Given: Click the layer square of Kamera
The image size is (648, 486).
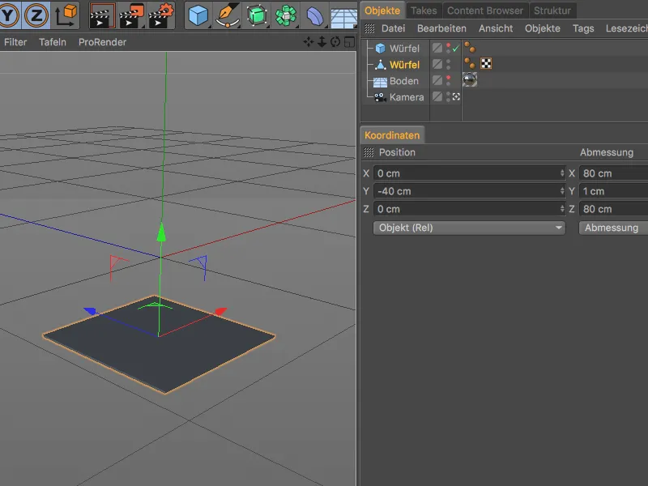Looking at the screenshot, I should pyautogui.click(x=437, y=96).
